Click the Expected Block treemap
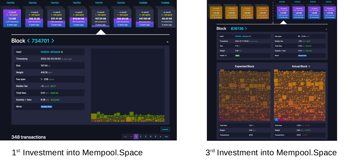354x168 pixels. [x=245, y=95]
